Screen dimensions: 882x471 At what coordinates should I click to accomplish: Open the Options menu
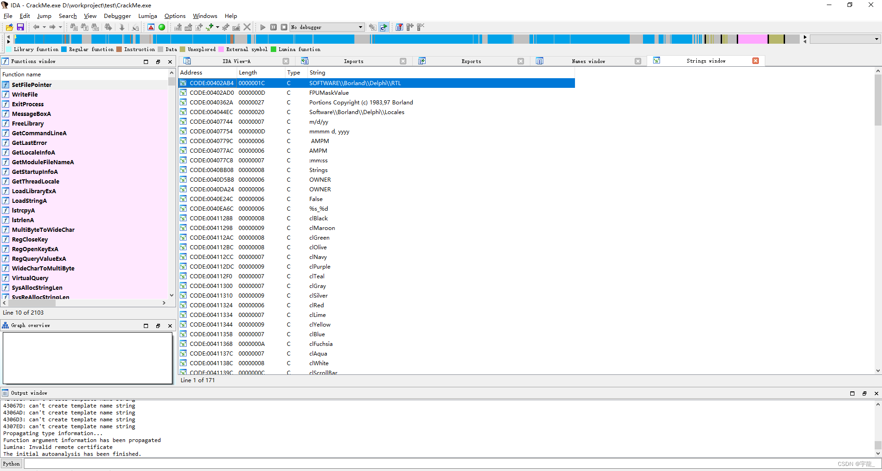coord(175,16)
